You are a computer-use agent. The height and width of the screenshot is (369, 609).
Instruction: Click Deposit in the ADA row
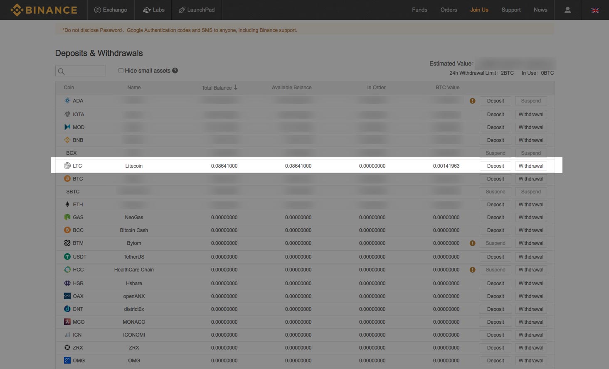pos(496,100)
